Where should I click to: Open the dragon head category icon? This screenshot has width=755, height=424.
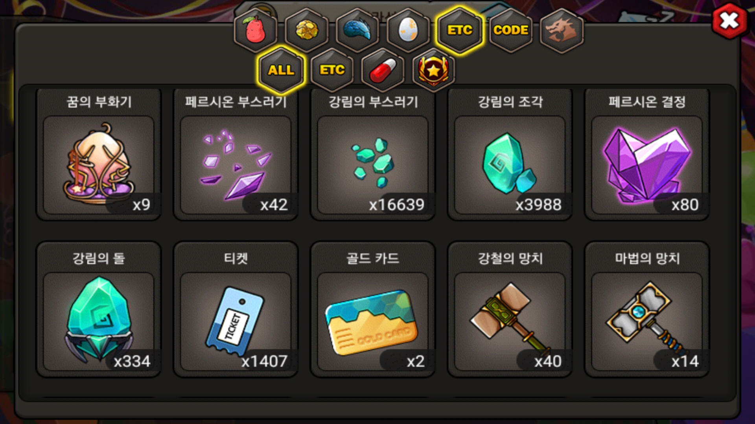click(x=562, y=30)
